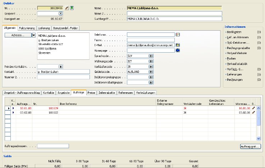The width and height of the screenshot is (265, 168).
Task: Open phone dial icon next to Telefonnr.
Action: pyautogui.click(x=178, y=35)
